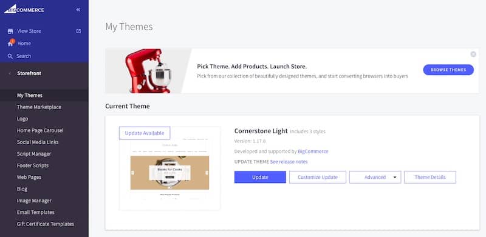Viewport: 486px width, 237px height.
Task: Open the BigCommerce developer link
Action: 313,152
